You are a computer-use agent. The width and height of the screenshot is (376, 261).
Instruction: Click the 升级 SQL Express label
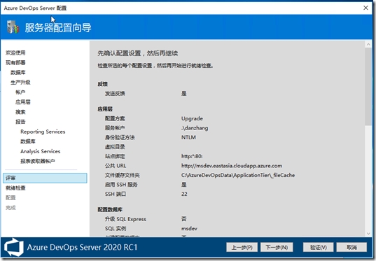[x=125, y=219]
